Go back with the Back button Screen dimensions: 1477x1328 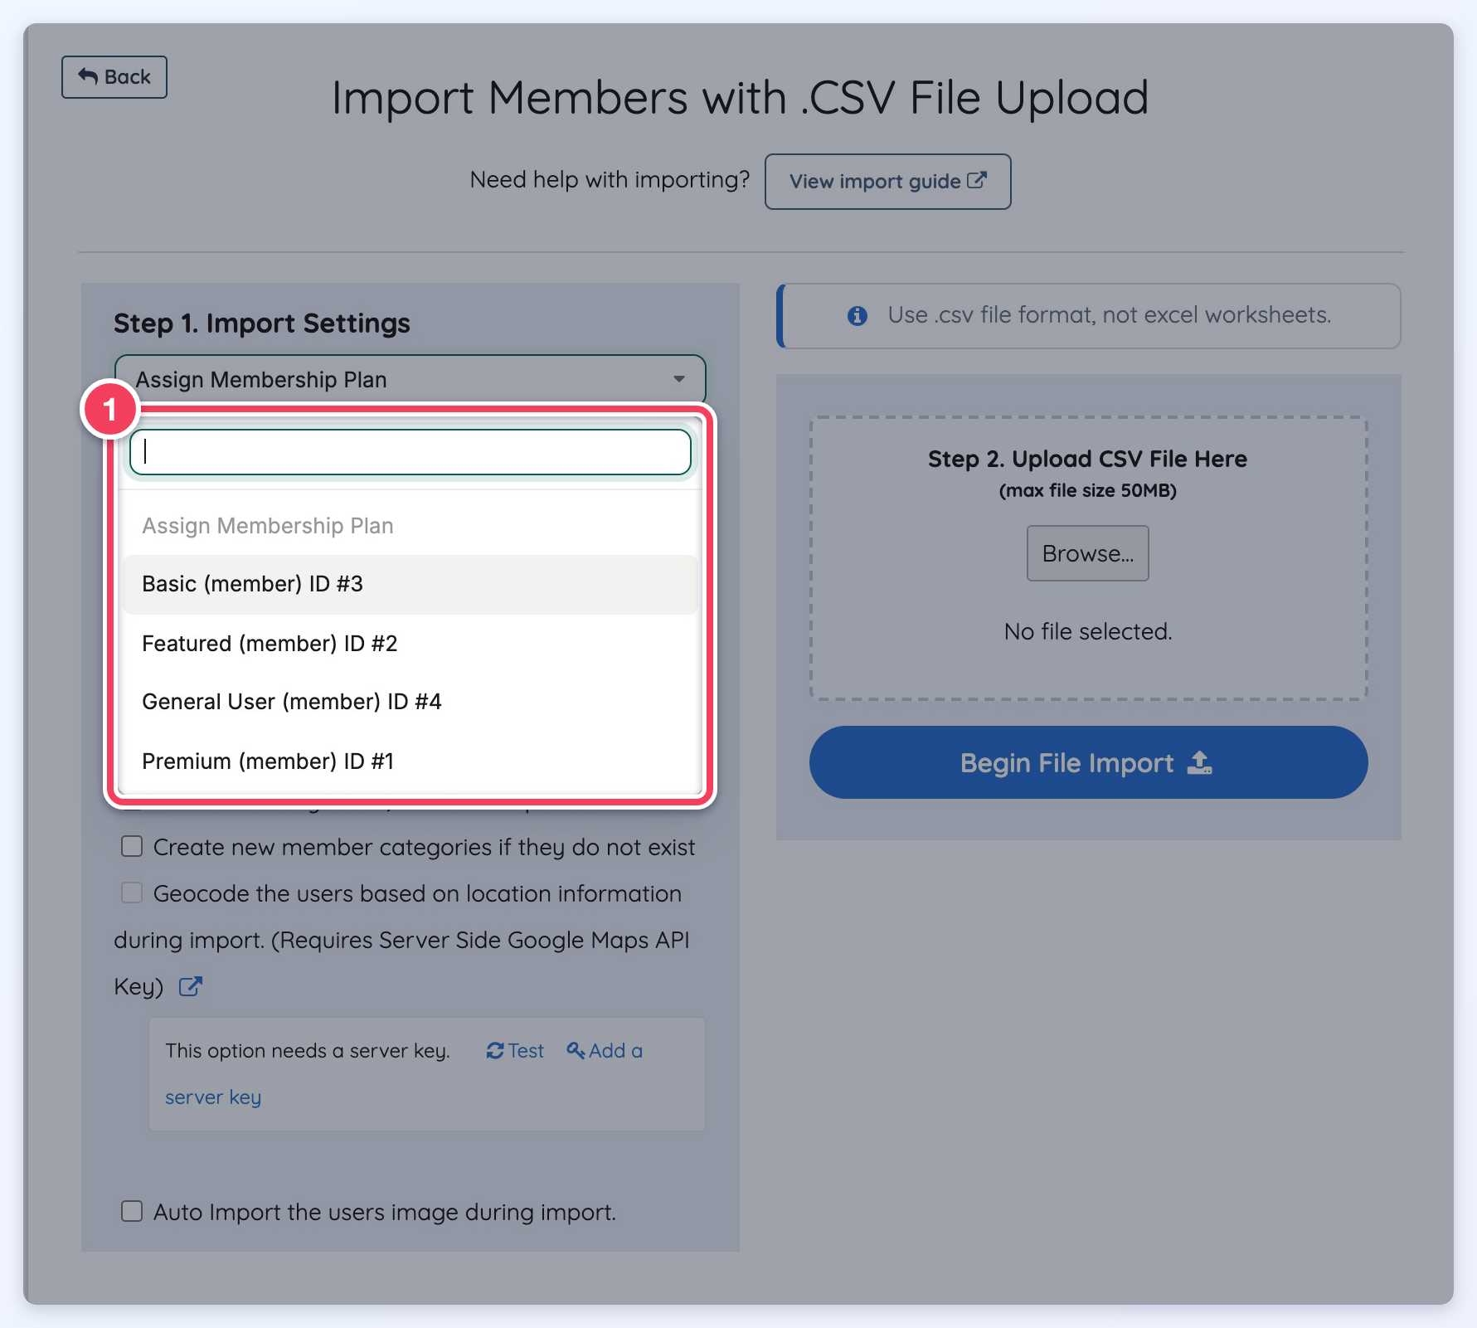click(x=114, y=77)
